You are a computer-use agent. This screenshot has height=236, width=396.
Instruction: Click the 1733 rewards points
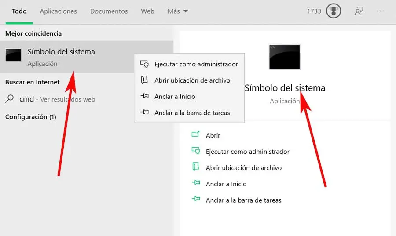(x=314, y=11)
